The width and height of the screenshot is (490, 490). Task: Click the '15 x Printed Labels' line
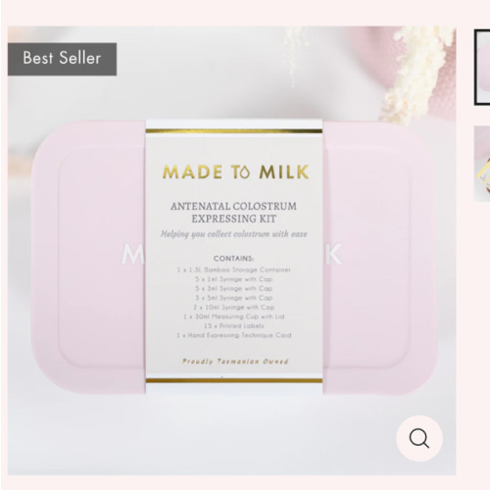pyautogui.click(x=233, y=325)
